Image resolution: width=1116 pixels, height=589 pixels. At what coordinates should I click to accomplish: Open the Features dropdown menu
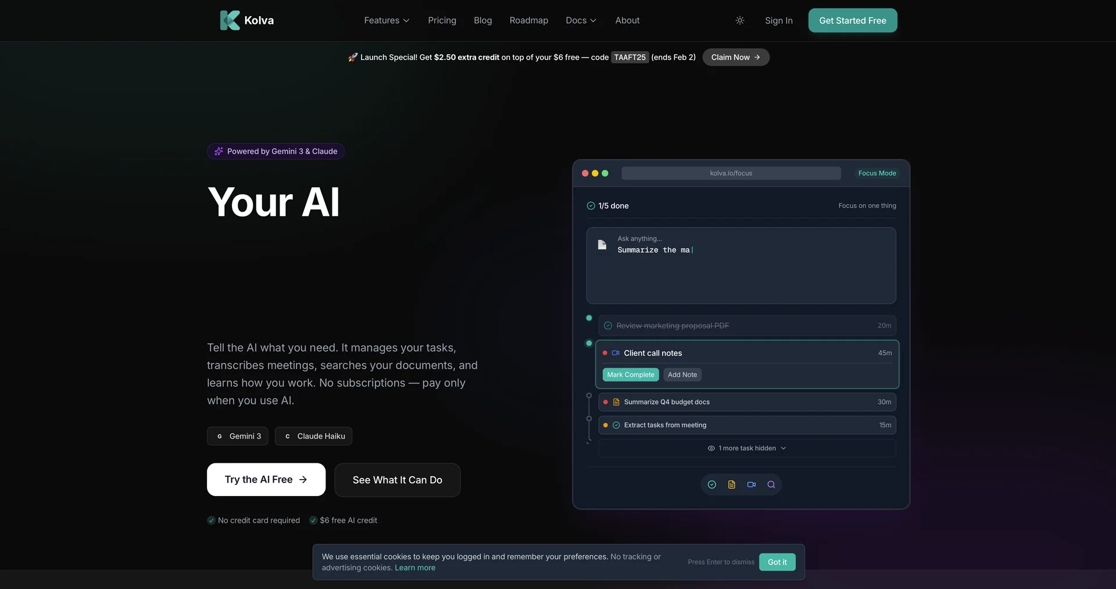tap(387, 20)
